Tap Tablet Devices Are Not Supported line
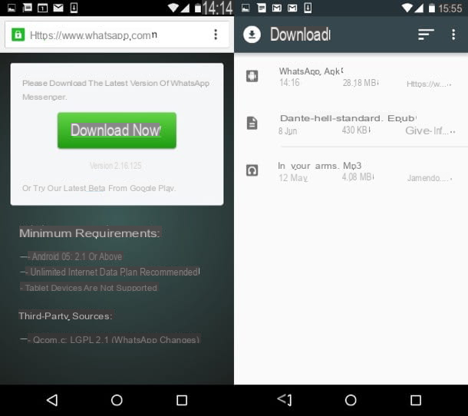The image size is (468, 416). click(89, 288)
